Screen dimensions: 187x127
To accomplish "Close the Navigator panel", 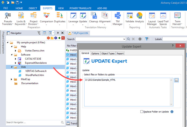I will tap(62, 33).
